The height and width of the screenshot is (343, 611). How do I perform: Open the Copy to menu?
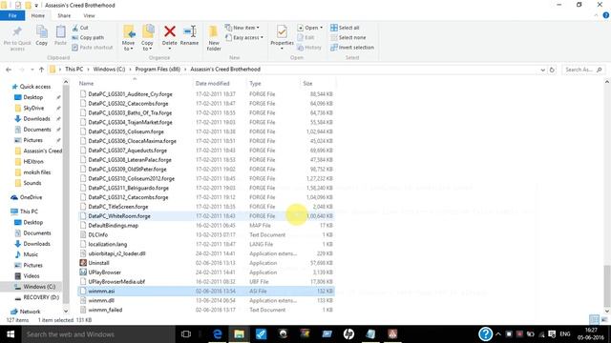[x=147, y=38]
